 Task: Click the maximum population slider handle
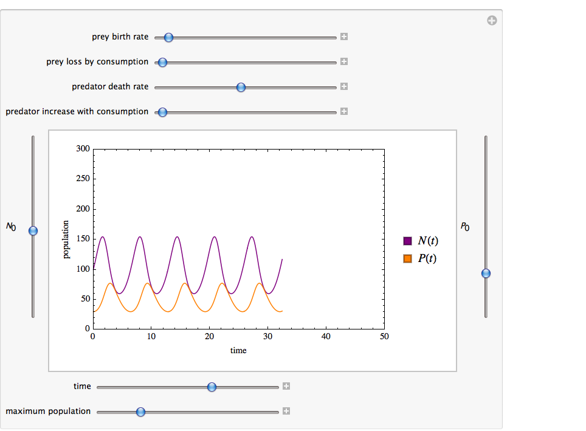tap(140, 412)
